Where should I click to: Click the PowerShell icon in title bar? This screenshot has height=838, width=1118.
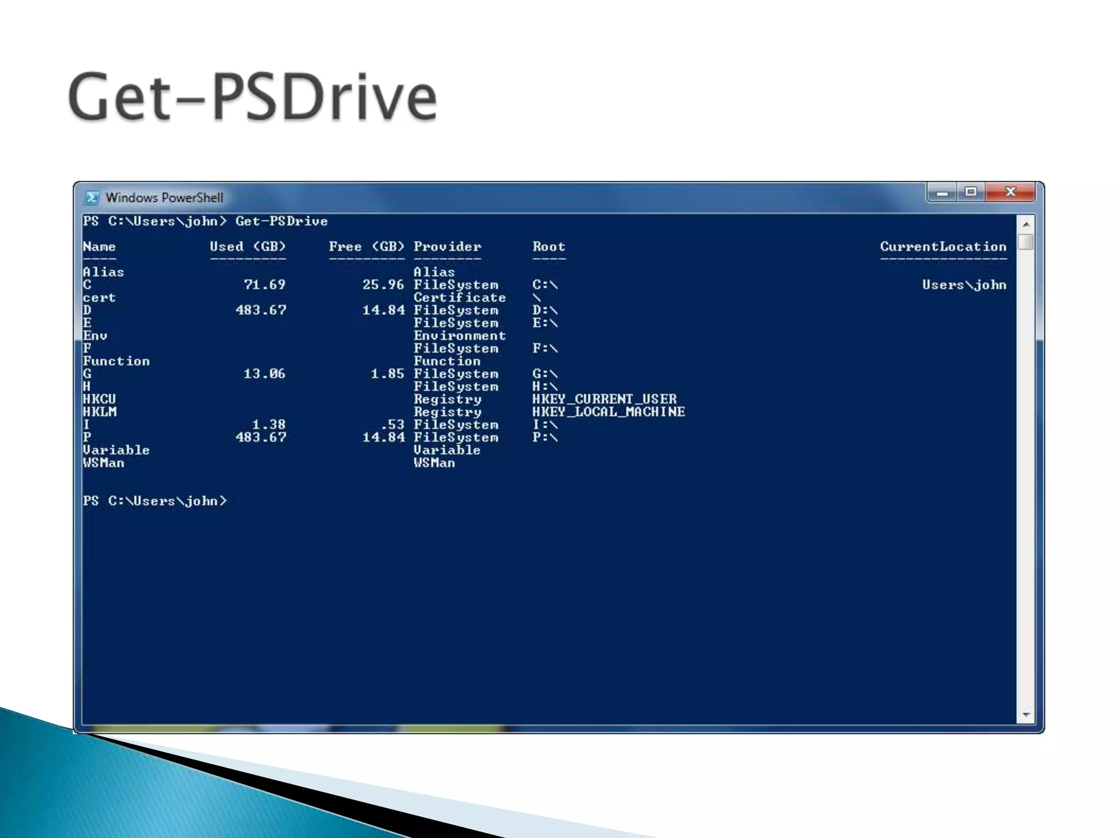pyautogui.click(x=92, y=197)
